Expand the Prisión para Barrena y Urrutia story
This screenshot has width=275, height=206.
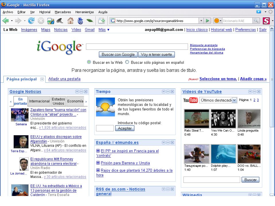[98, 163]
